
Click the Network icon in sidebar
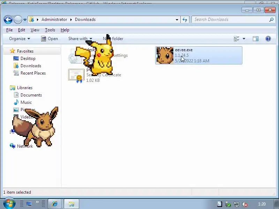(x=13, y=146)
